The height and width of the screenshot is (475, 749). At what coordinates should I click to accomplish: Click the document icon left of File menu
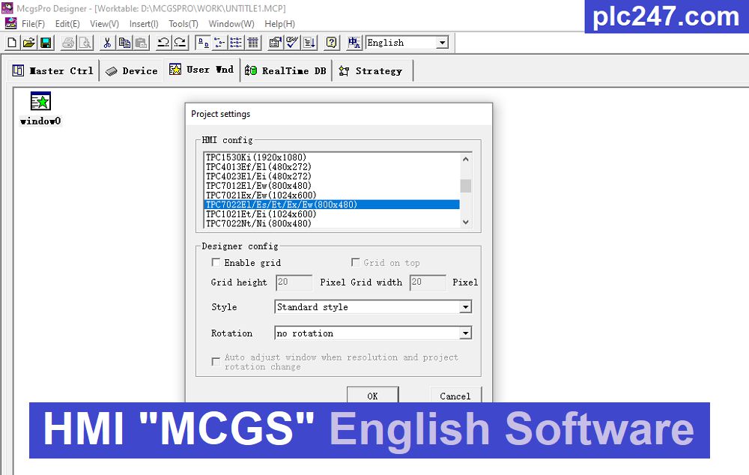coord(10,23)
